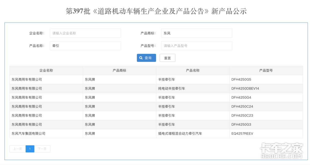The image size is (310, 165).
Task: Select the 产品型号 input field
Action: (196, 46)
